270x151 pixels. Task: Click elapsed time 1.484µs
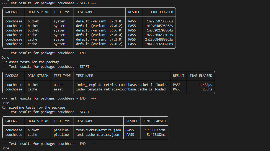(205, 85)
